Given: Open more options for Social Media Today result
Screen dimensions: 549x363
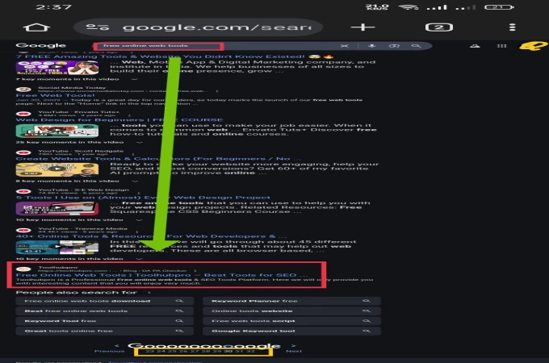Looking at the screenshot, I should coord(217,91).
